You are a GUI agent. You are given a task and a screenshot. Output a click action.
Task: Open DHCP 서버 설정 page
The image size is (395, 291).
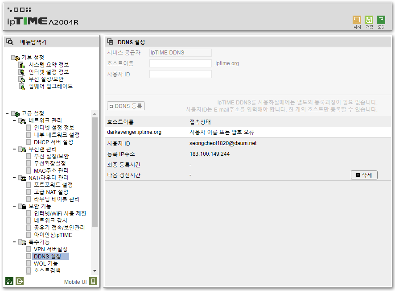(53, 142)
